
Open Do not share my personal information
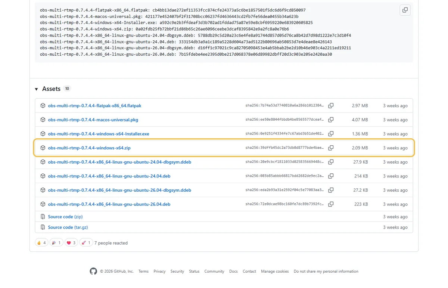point(326,272)
